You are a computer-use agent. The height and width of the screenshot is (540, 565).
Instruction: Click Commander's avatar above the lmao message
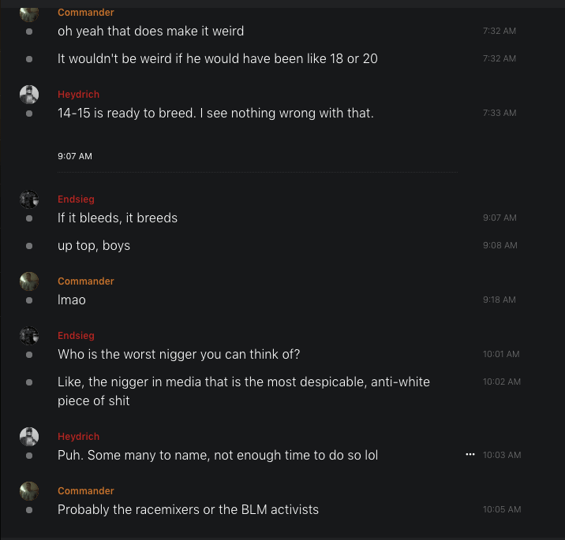coord(29,281)
